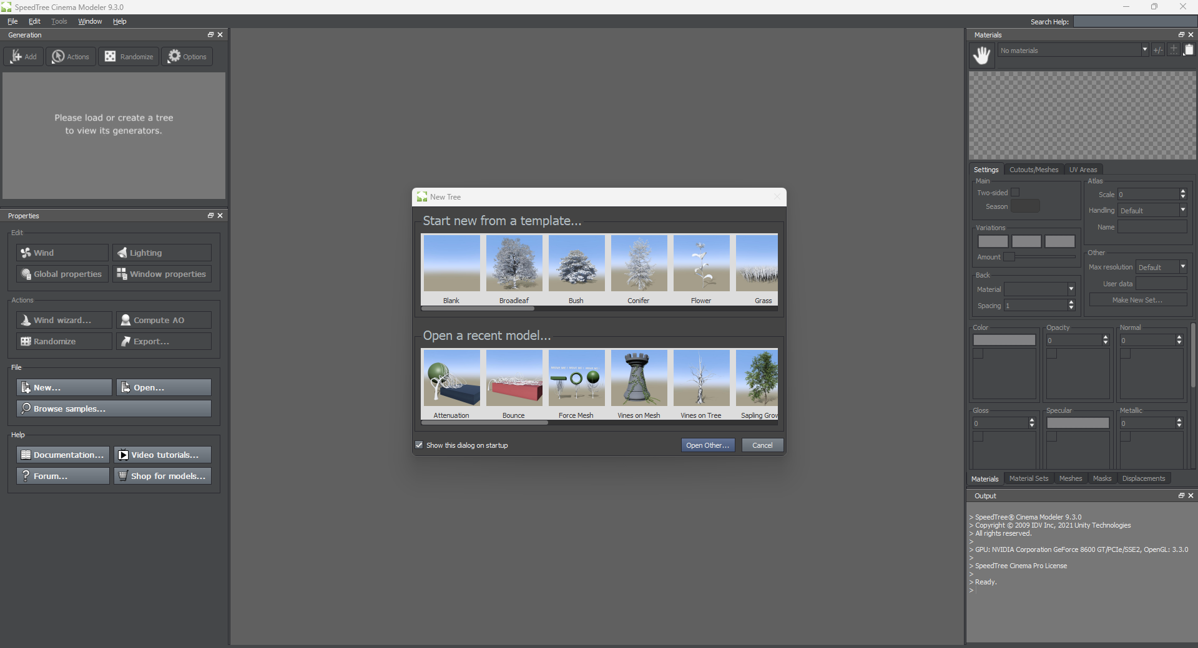Click the Add generator button
1198x648 pixels.
[24, 57]
